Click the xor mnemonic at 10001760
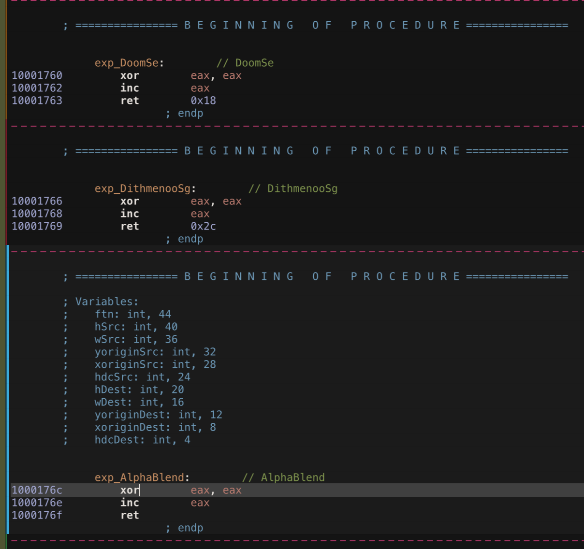Screen dimensions: 584x549 (130, 75)
